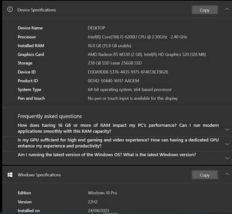Click the Device Specifications header title

point(37,10)
